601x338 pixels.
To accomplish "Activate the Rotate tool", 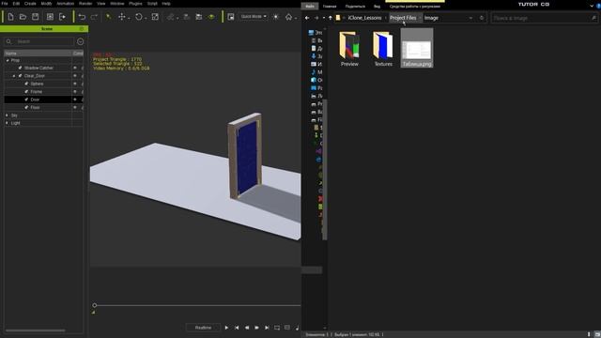I will pos(139,17).
